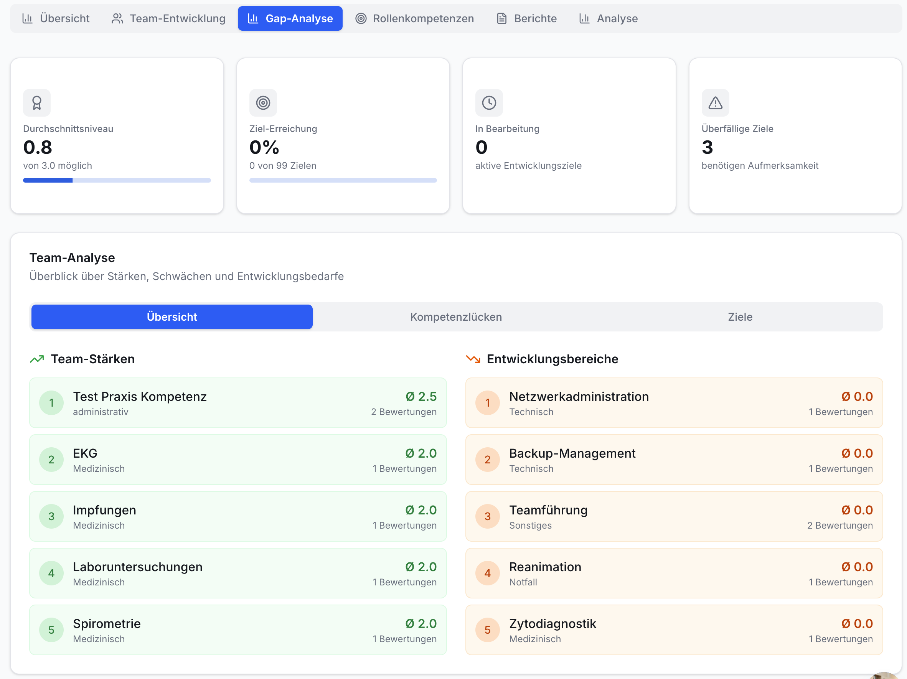Viewport: 907px width, 679px height.
Task: Open the Backup-Management development row
Action: pyautogui.click(x=674, y=460)
